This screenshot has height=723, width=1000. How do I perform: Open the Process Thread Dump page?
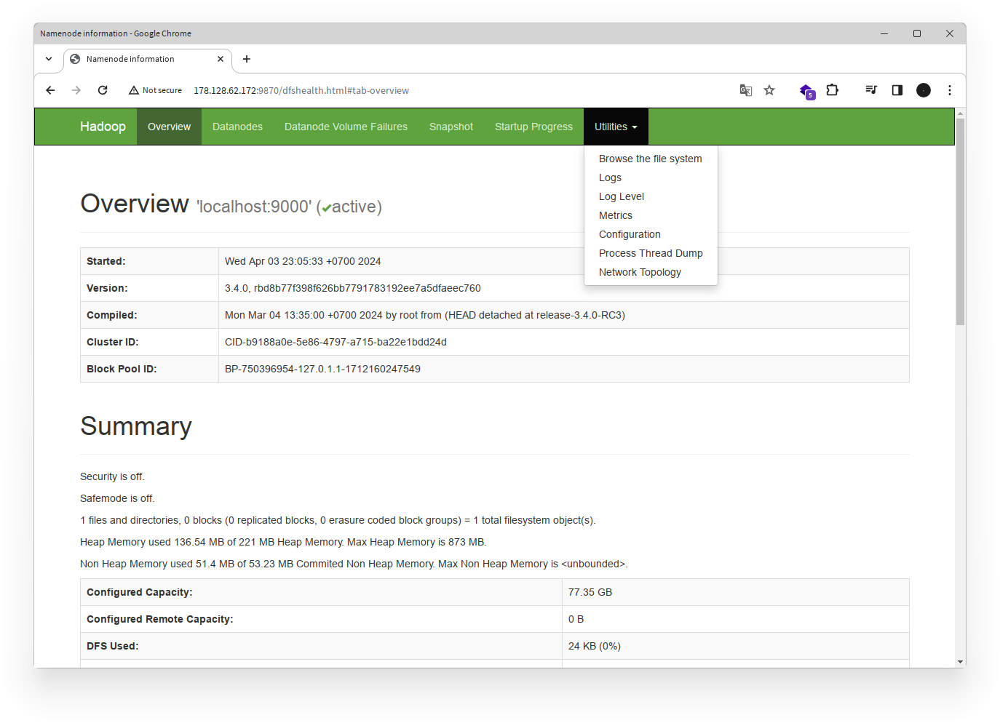click(650, 252)
